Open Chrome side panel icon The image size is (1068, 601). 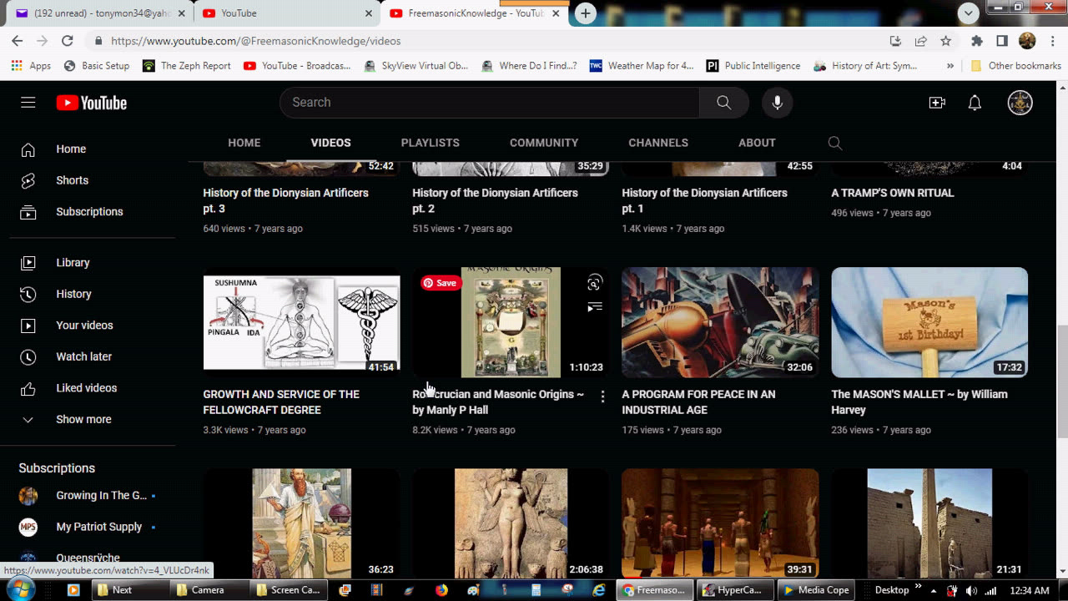[1002, 40]
